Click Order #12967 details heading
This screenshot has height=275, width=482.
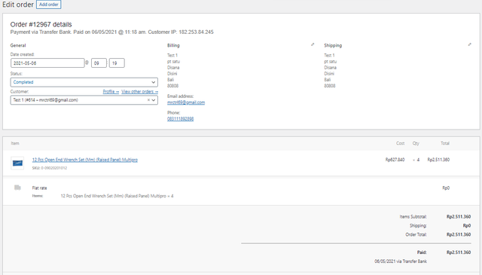tap(41, 24)
